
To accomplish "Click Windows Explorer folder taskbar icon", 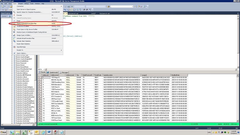I will (x=18, y=132).
